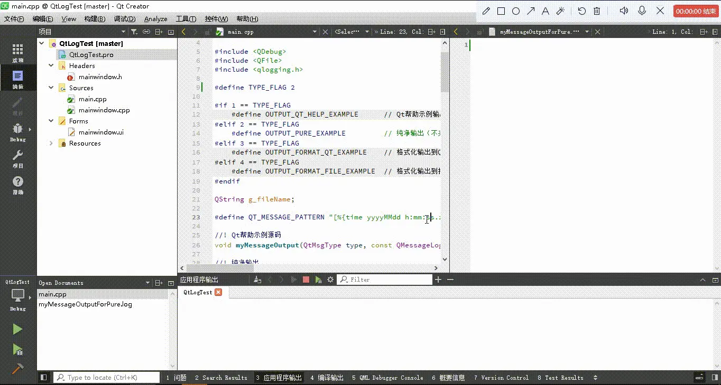This screenshot has height=385, width=721.
Task: Switch to Edit mode in sidebar
Action: click(17, 79)
